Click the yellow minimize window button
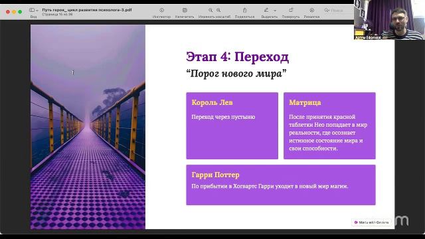425x239 pixels. tap(14, 12)
